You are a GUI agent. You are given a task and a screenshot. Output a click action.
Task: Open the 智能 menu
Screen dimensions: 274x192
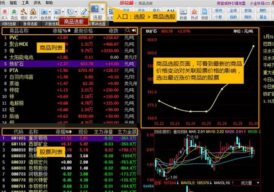[13, 2]
